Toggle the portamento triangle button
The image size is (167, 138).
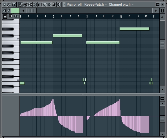tap(4, 10)
